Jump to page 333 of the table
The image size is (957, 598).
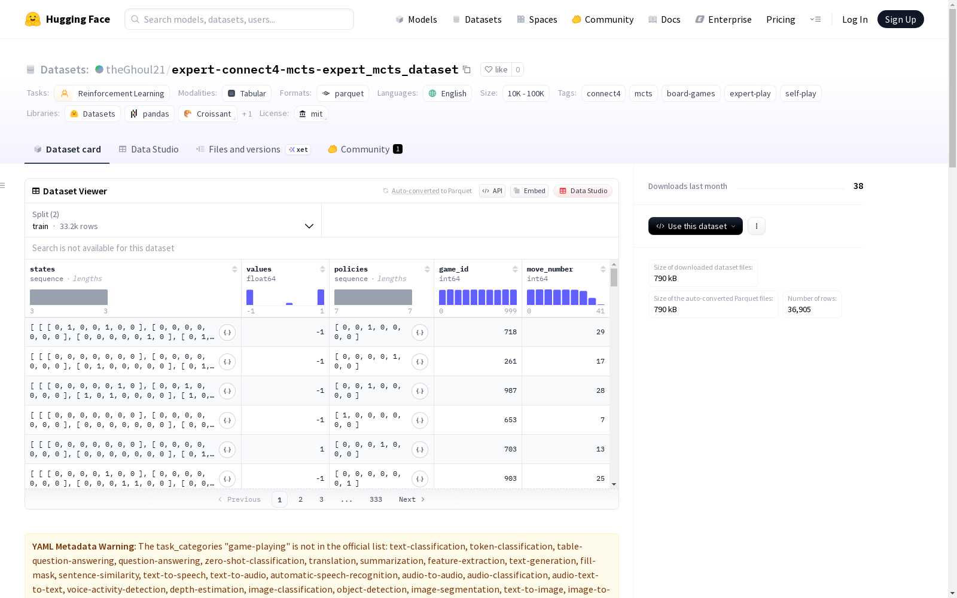coord(376,499)
